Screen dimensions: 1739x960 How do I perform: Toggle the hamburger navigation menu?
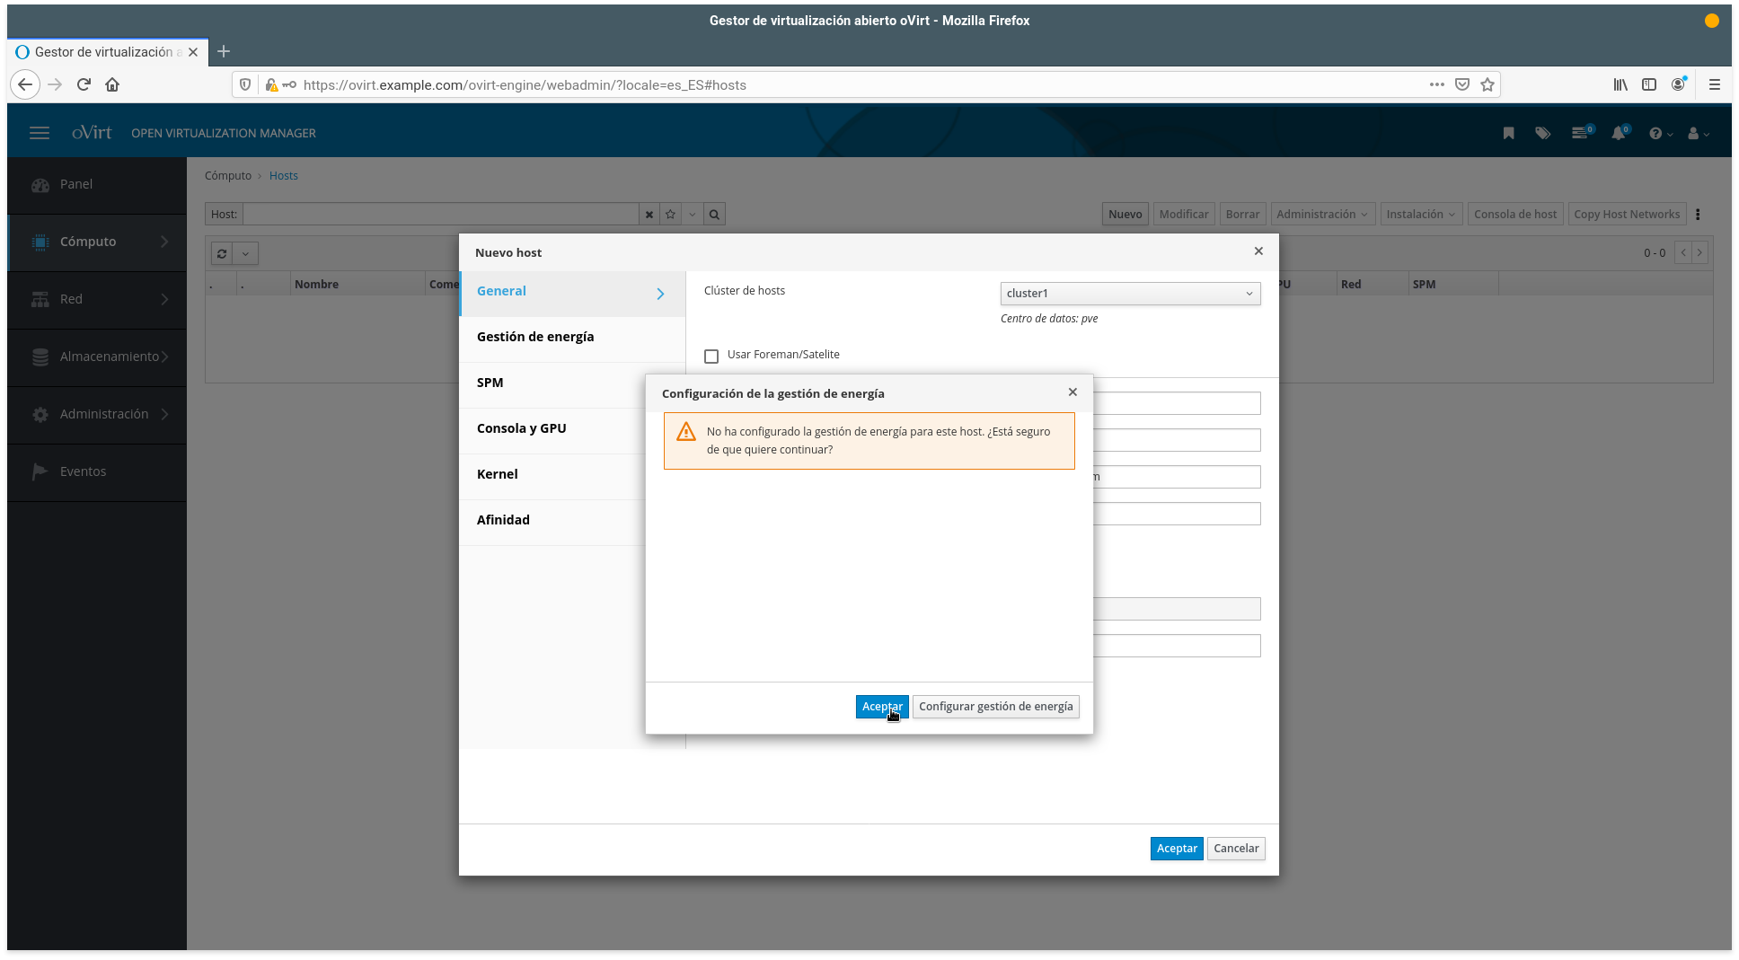coord(40,133)
